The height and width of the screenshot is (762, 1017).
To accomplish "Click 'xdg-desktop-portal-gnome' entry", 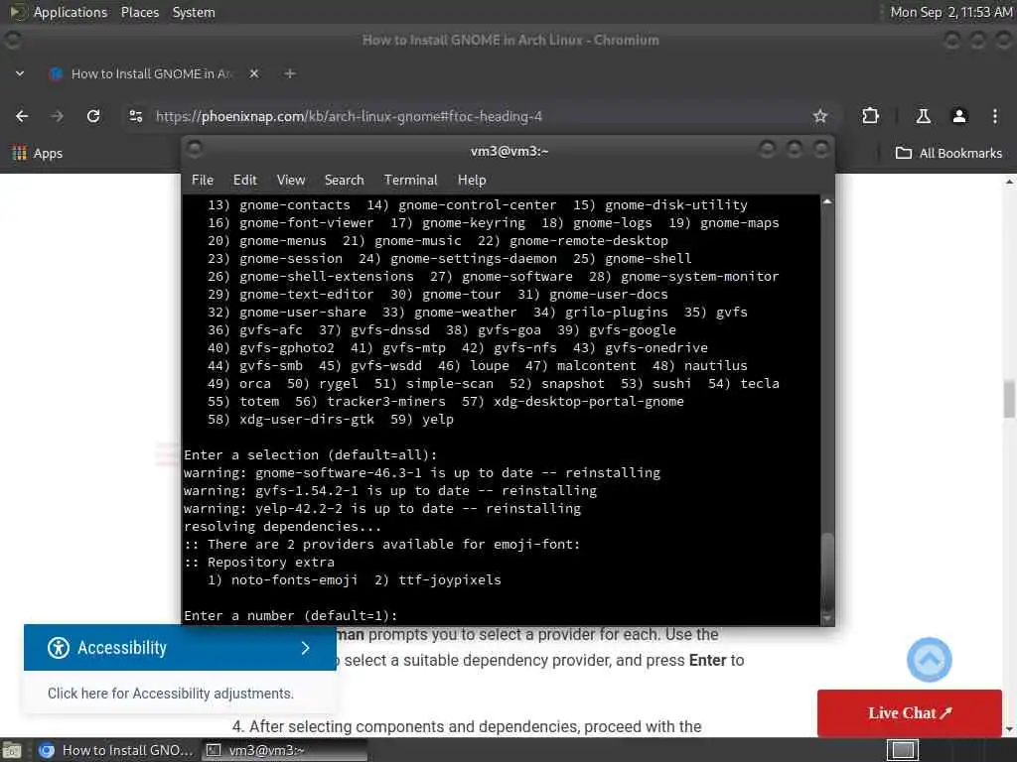I will [588, 401].
